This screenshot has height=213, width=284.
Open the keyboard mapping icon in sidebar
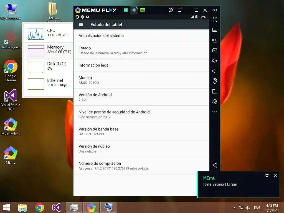point(215,30)
